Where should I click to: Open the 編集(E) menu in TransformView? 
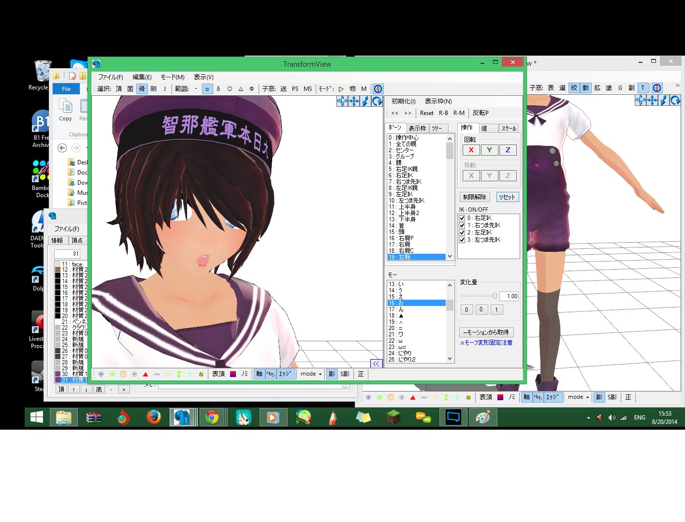(142, 77)
